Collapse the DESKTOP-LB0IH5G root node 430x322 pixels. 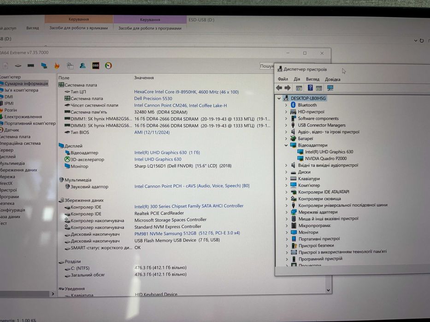pos(279,98)
